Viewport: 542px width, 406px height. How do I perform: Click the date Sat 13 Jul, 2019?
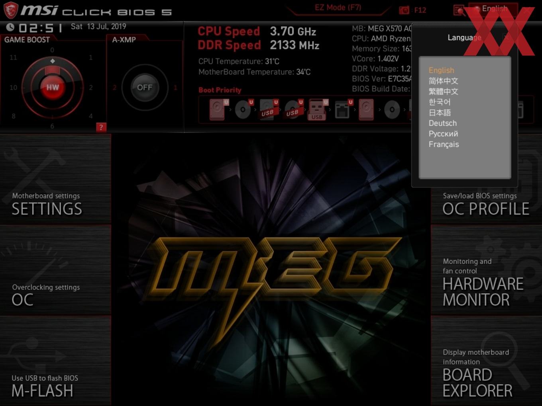98,27
